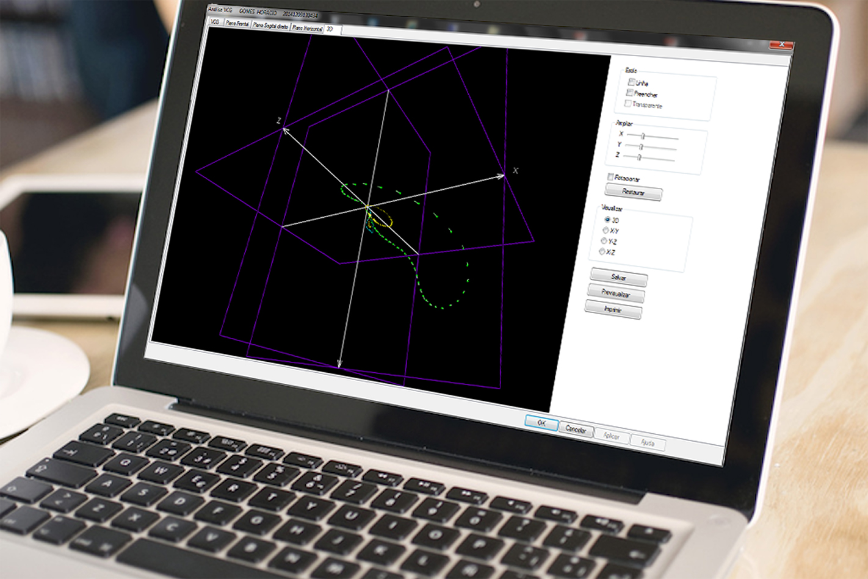Confirm with the OK button
The image size is (868, 579).
(x=541, y=423)
